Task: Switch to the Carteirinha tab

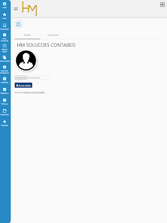Action: point(53,35)
